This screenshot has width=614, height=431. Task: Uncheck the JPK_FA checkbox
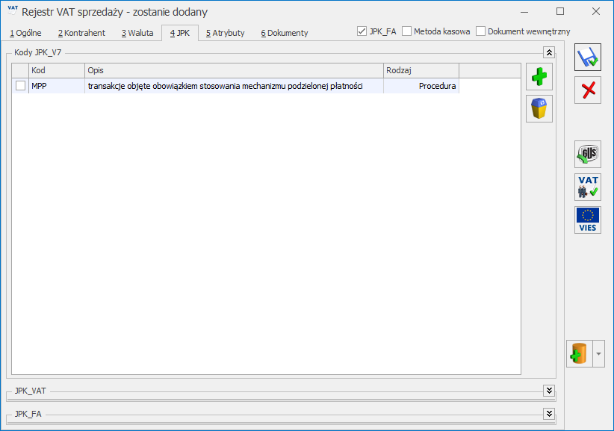coord(362,32)
